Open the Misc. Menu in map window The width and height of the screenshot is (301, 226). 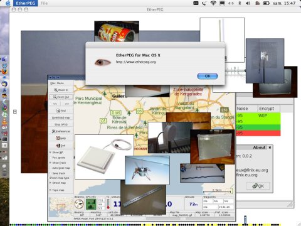coord(57,83)
